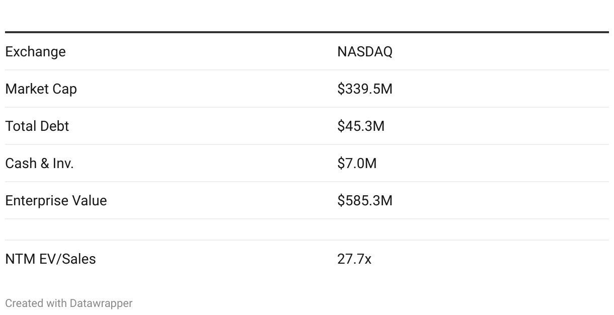Open the Created with Datawrapper link
The height and width of the screenshot is (315, 614).
click(x=69, y=303)
